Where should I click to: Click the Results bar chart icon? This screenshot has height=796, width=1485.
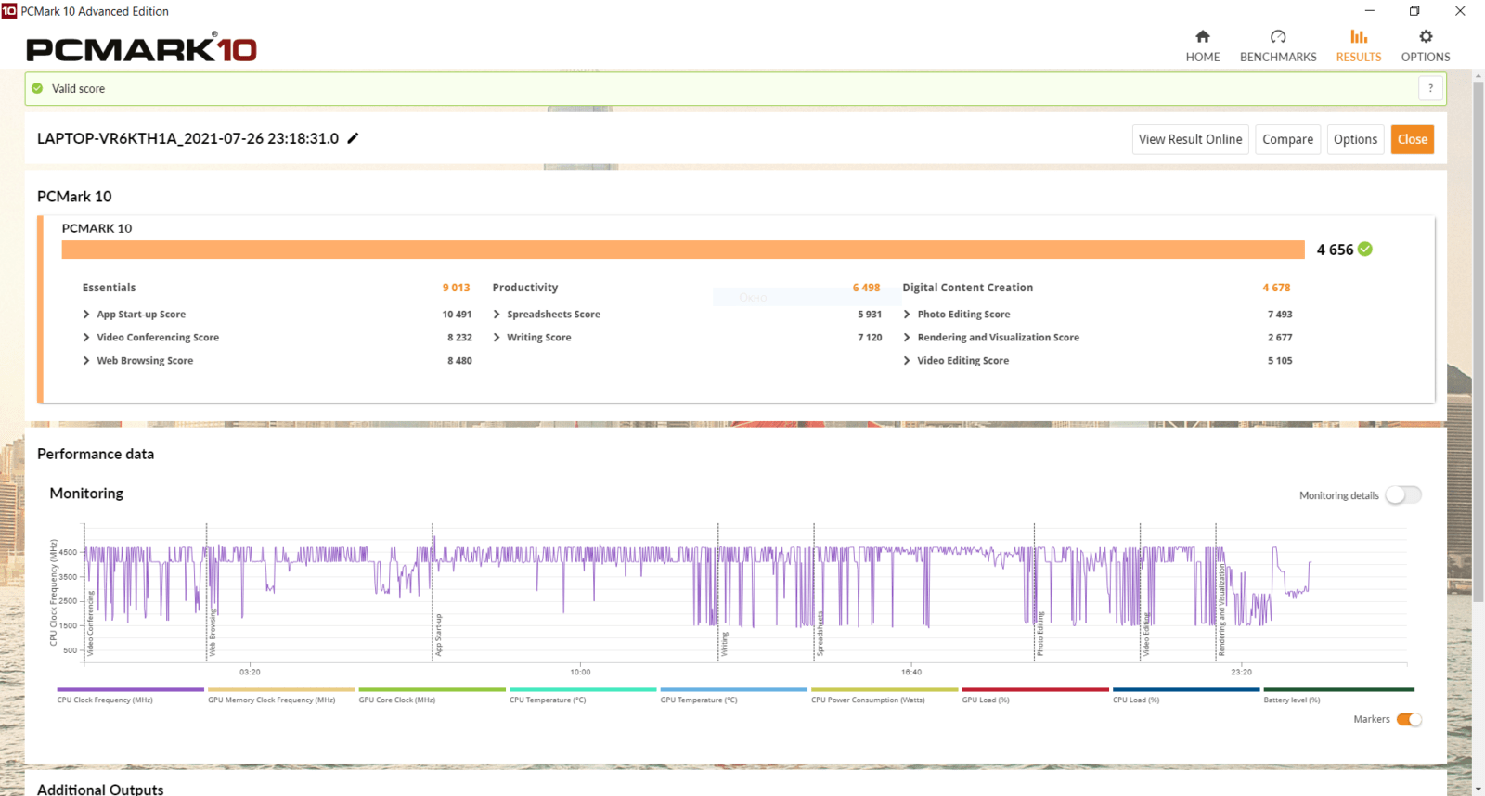[x=1359, y=36]
